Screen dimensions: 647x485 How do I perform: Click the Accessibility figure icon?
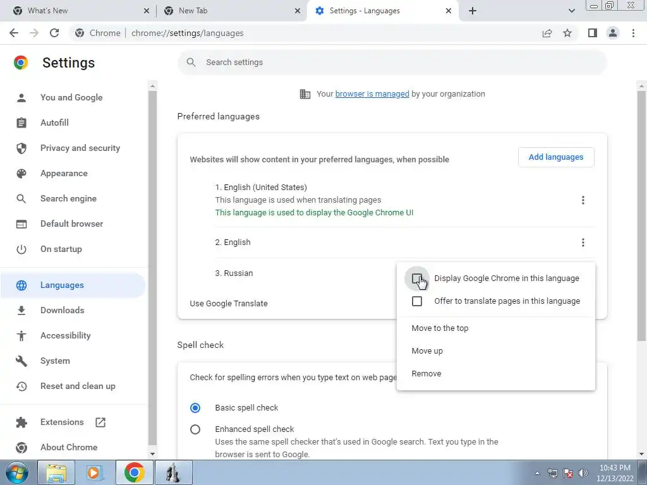click(x=21, y=336)
